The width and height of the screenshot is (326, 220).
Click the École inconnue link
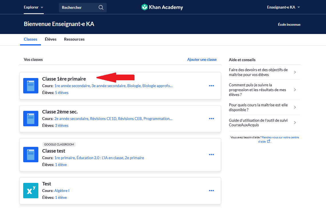pos(289,25)
